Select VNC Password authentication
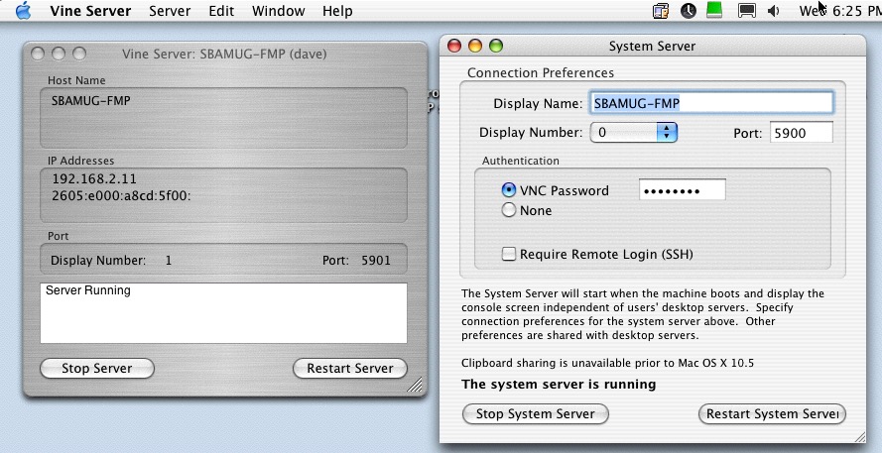Screen dimensions: 882x453 click(x=509, y=190)
